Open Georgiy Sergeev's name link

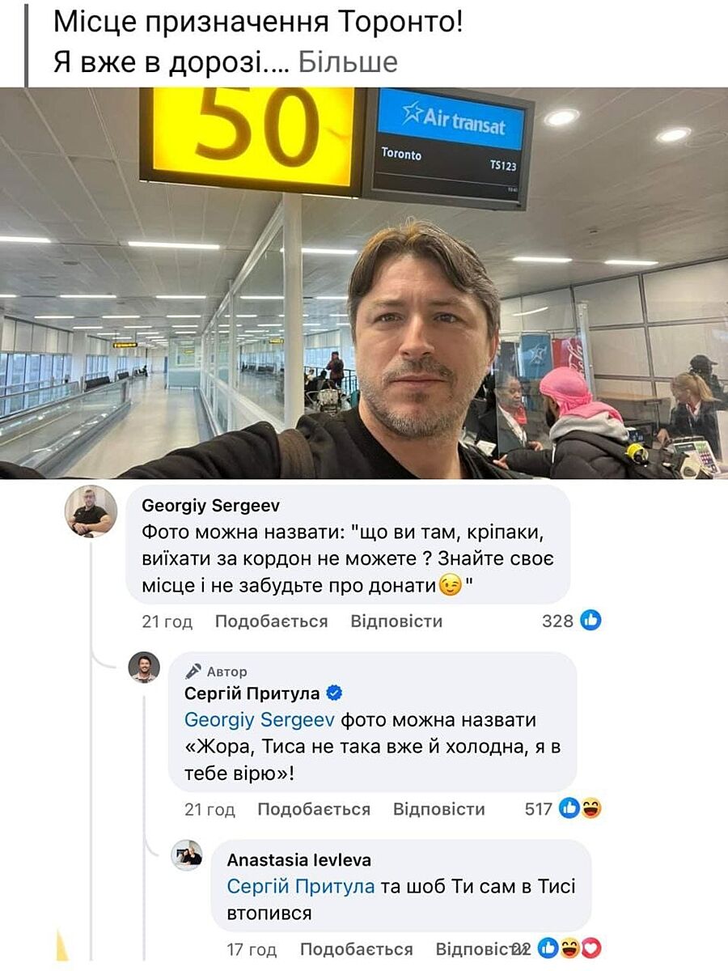coord(210,506)
